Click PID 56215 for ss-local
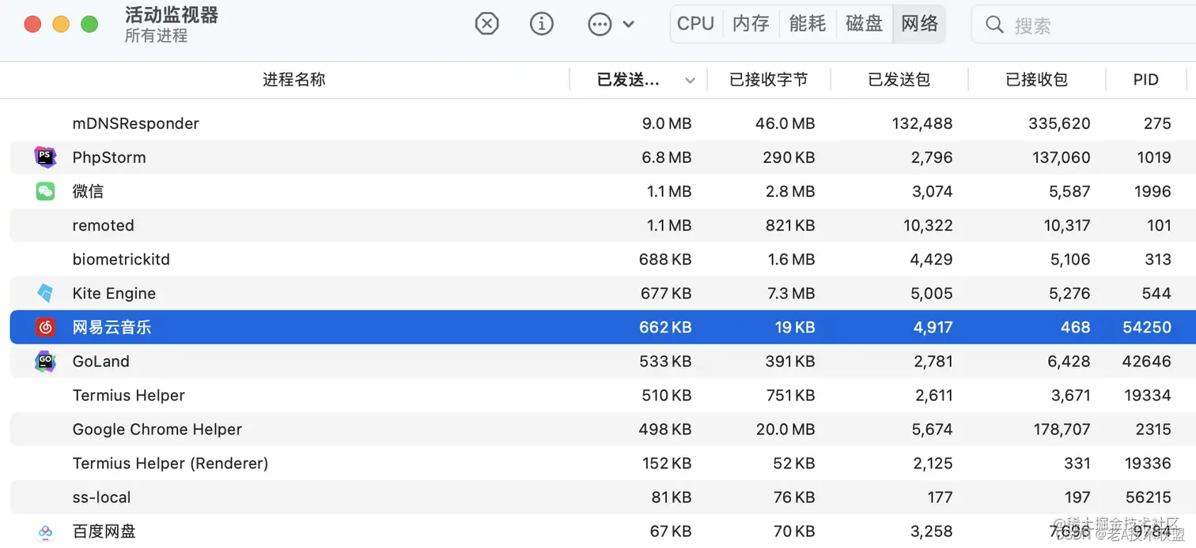The height and width of the screenshot is (548, 1196). click(1149, 497)
